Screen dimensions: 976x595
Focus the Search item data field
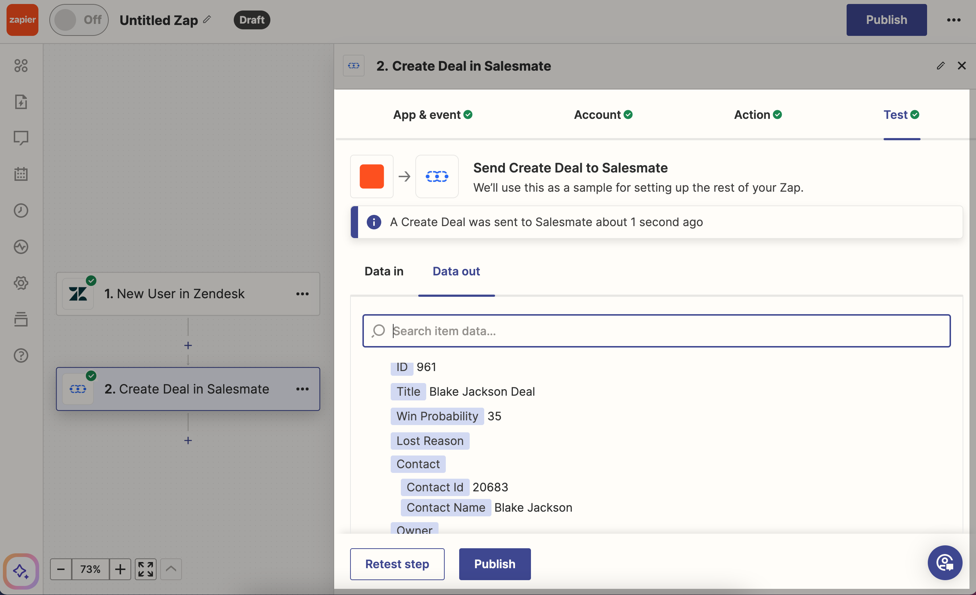[656, 331]
